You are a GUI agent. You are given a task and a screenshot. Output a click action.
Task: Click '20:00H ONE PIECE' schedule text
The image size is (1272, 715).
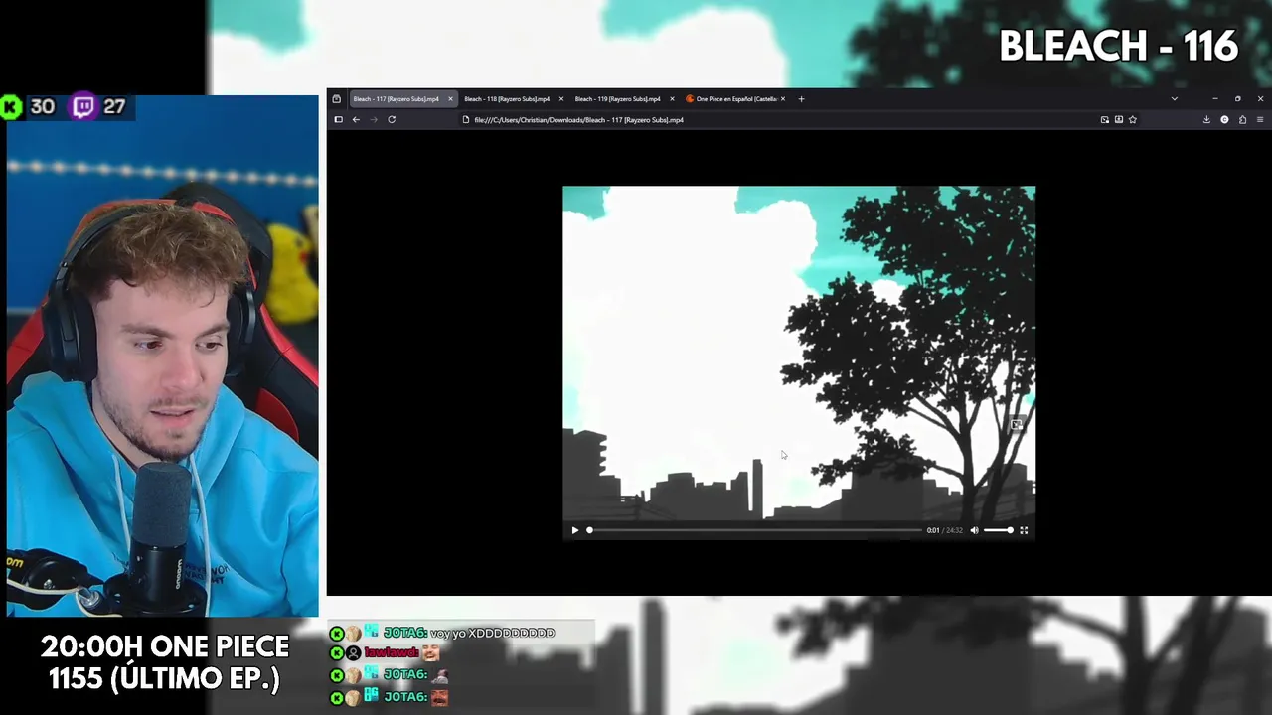(165, 647)
